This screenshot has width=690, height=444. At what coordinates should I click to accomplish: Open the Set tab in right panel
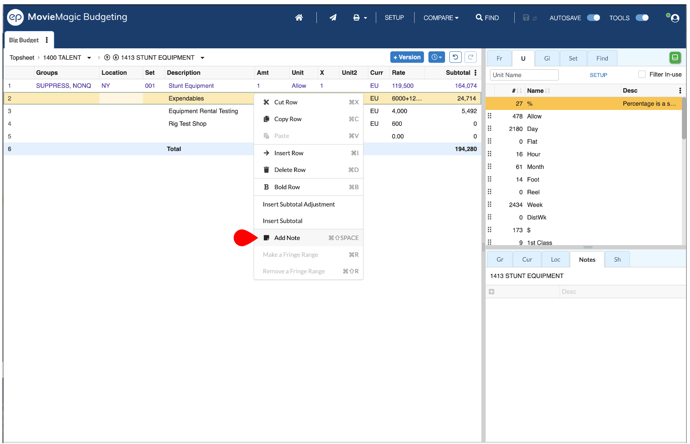(573, 58)
